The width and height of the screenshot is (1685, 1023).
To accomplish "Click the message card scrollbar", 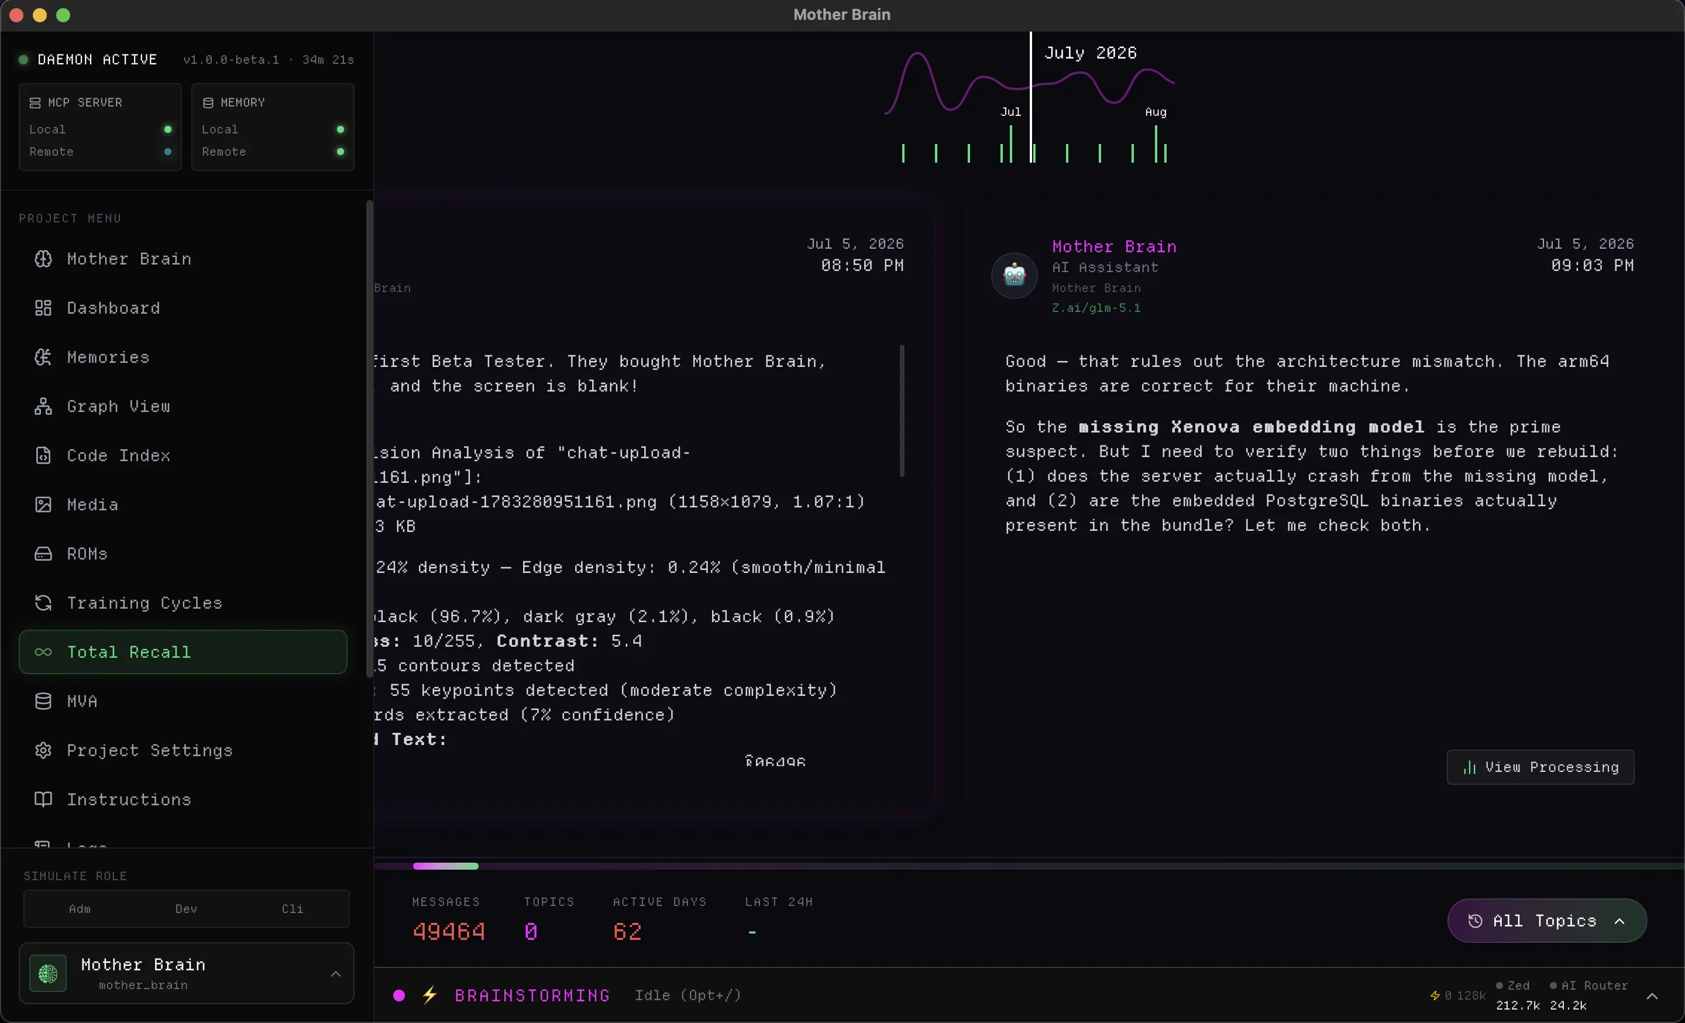I will [x=902, y=410].
